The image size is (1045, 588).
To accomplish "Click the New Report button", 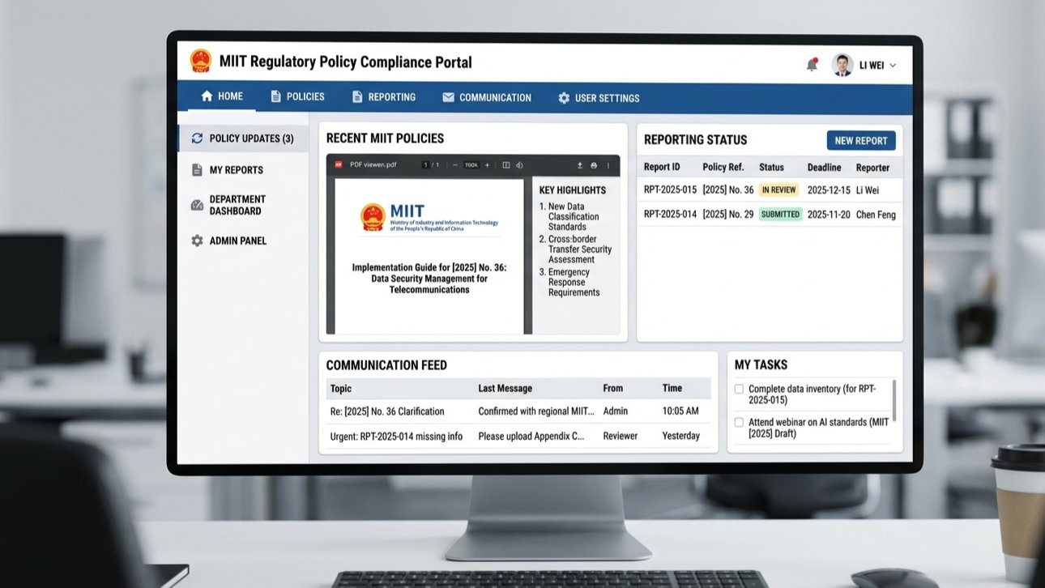I will point(861,141).
